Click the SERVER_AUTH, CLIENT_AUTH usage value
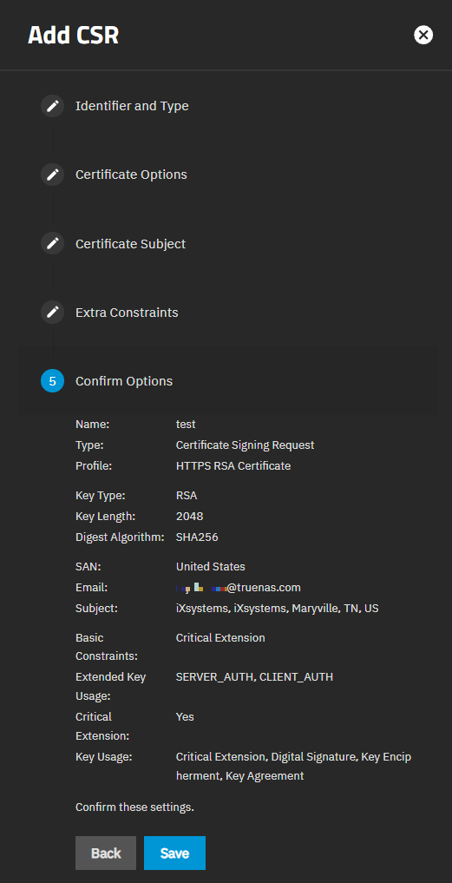This screenshot has height=883, width=452. [254, 677]
